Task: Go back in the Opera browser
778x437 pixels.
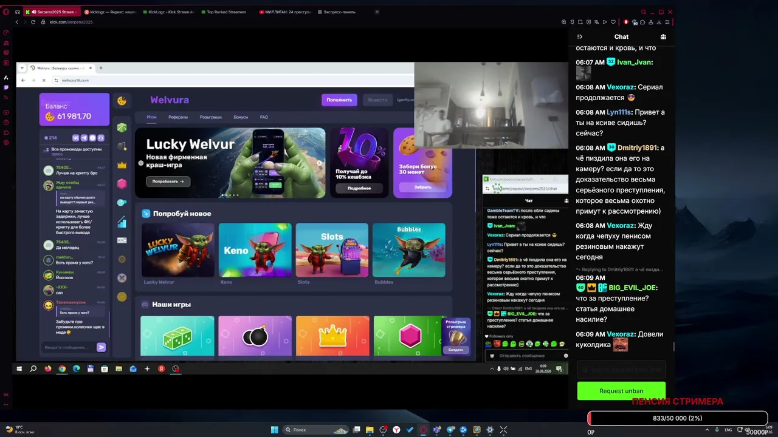Action: [17, 22]
